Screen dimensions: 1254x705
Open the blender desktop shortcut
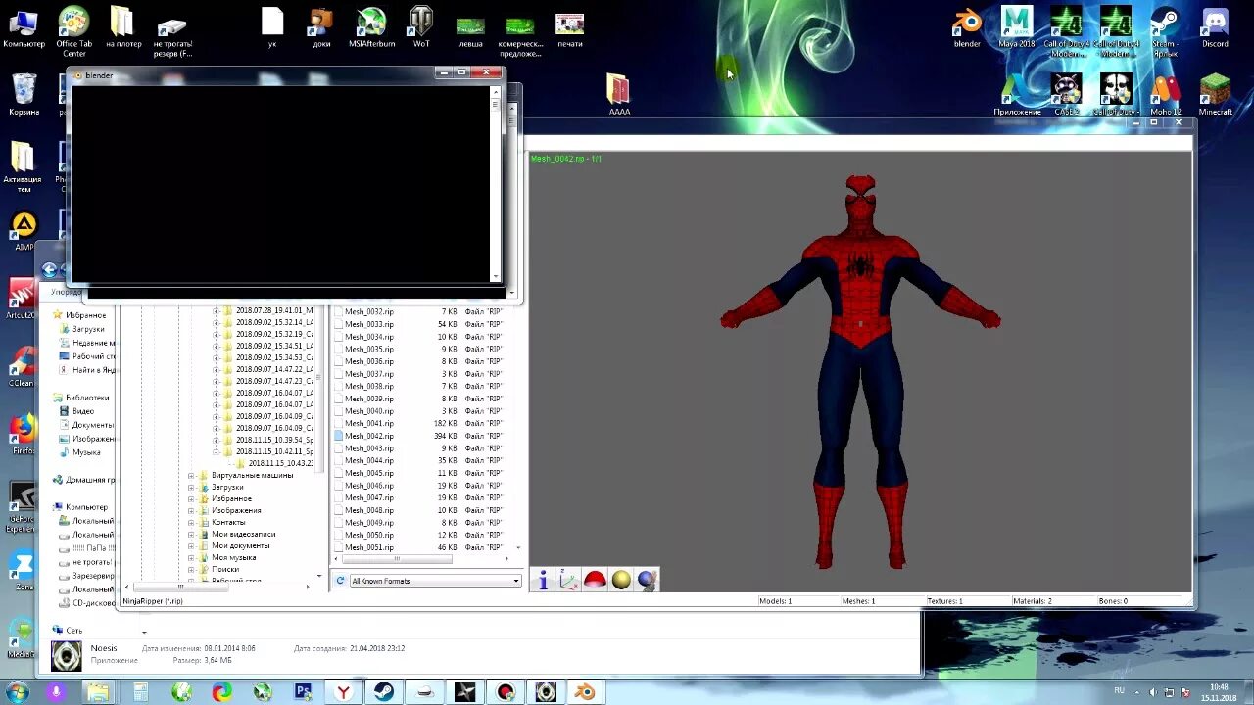click(967, 27)
